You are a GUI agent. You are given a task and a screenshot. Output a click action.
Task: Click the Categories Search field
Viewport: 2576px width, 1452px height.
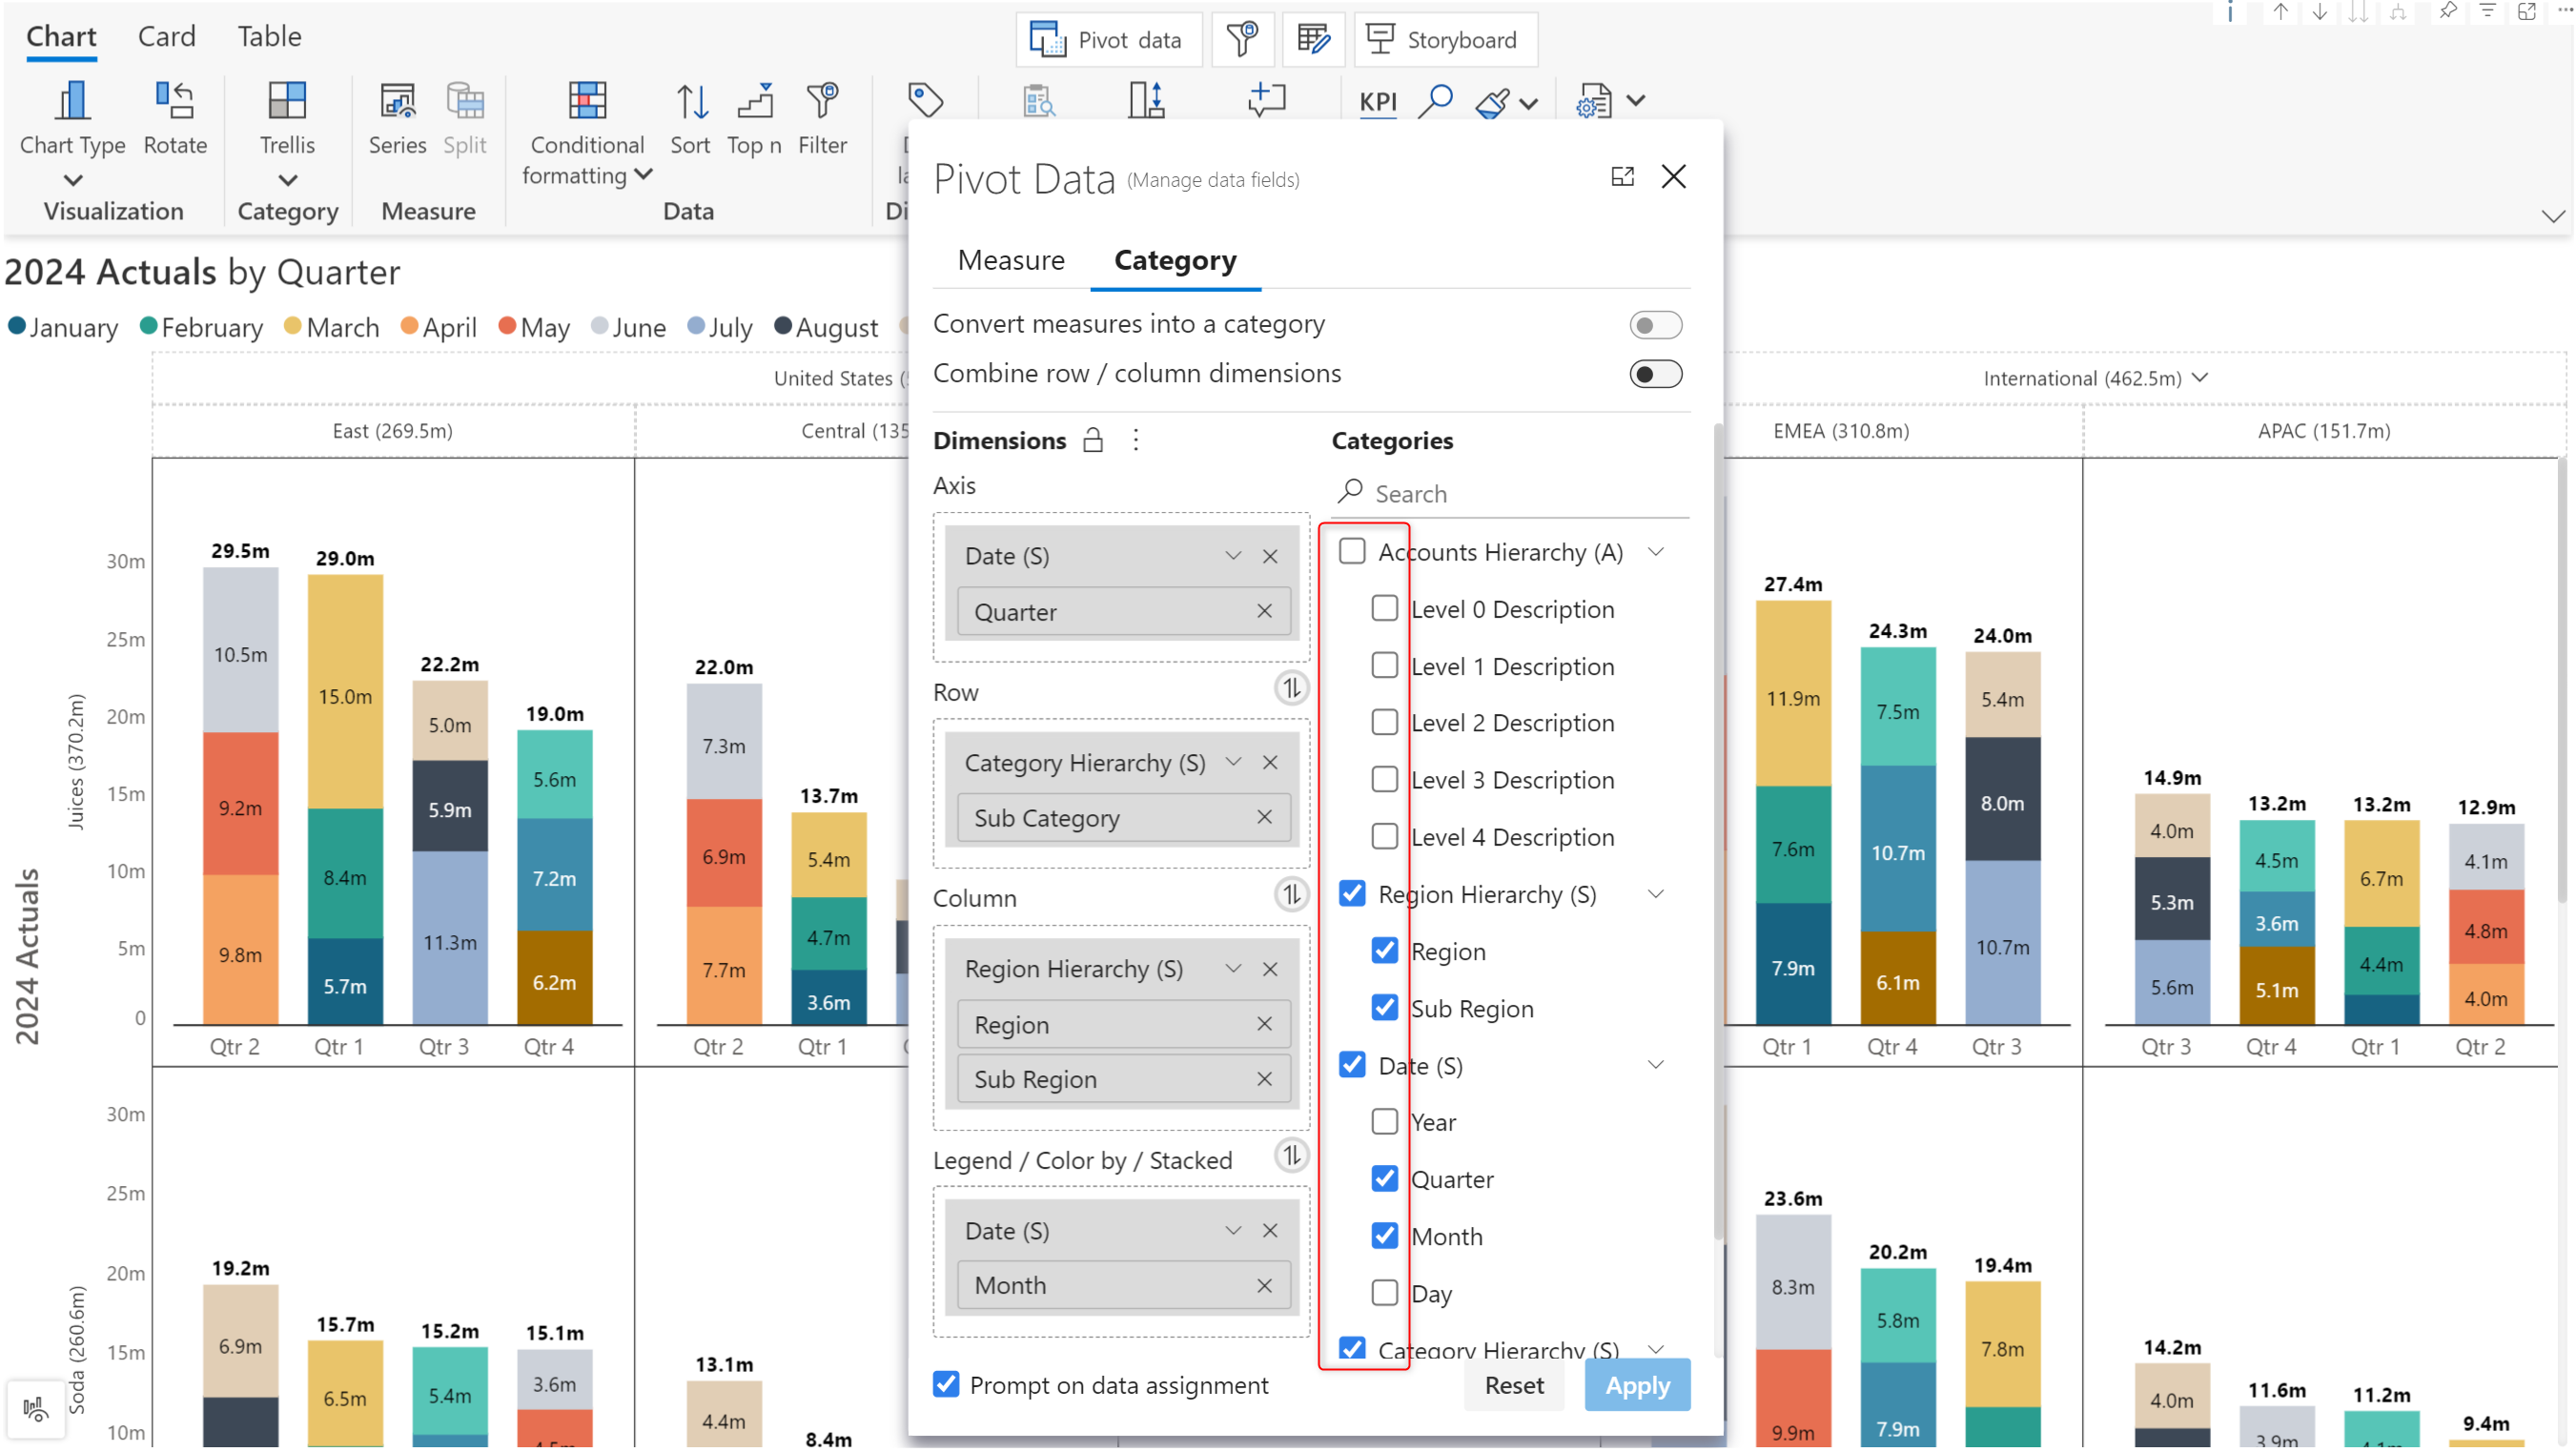click(x=1510, y=493)
